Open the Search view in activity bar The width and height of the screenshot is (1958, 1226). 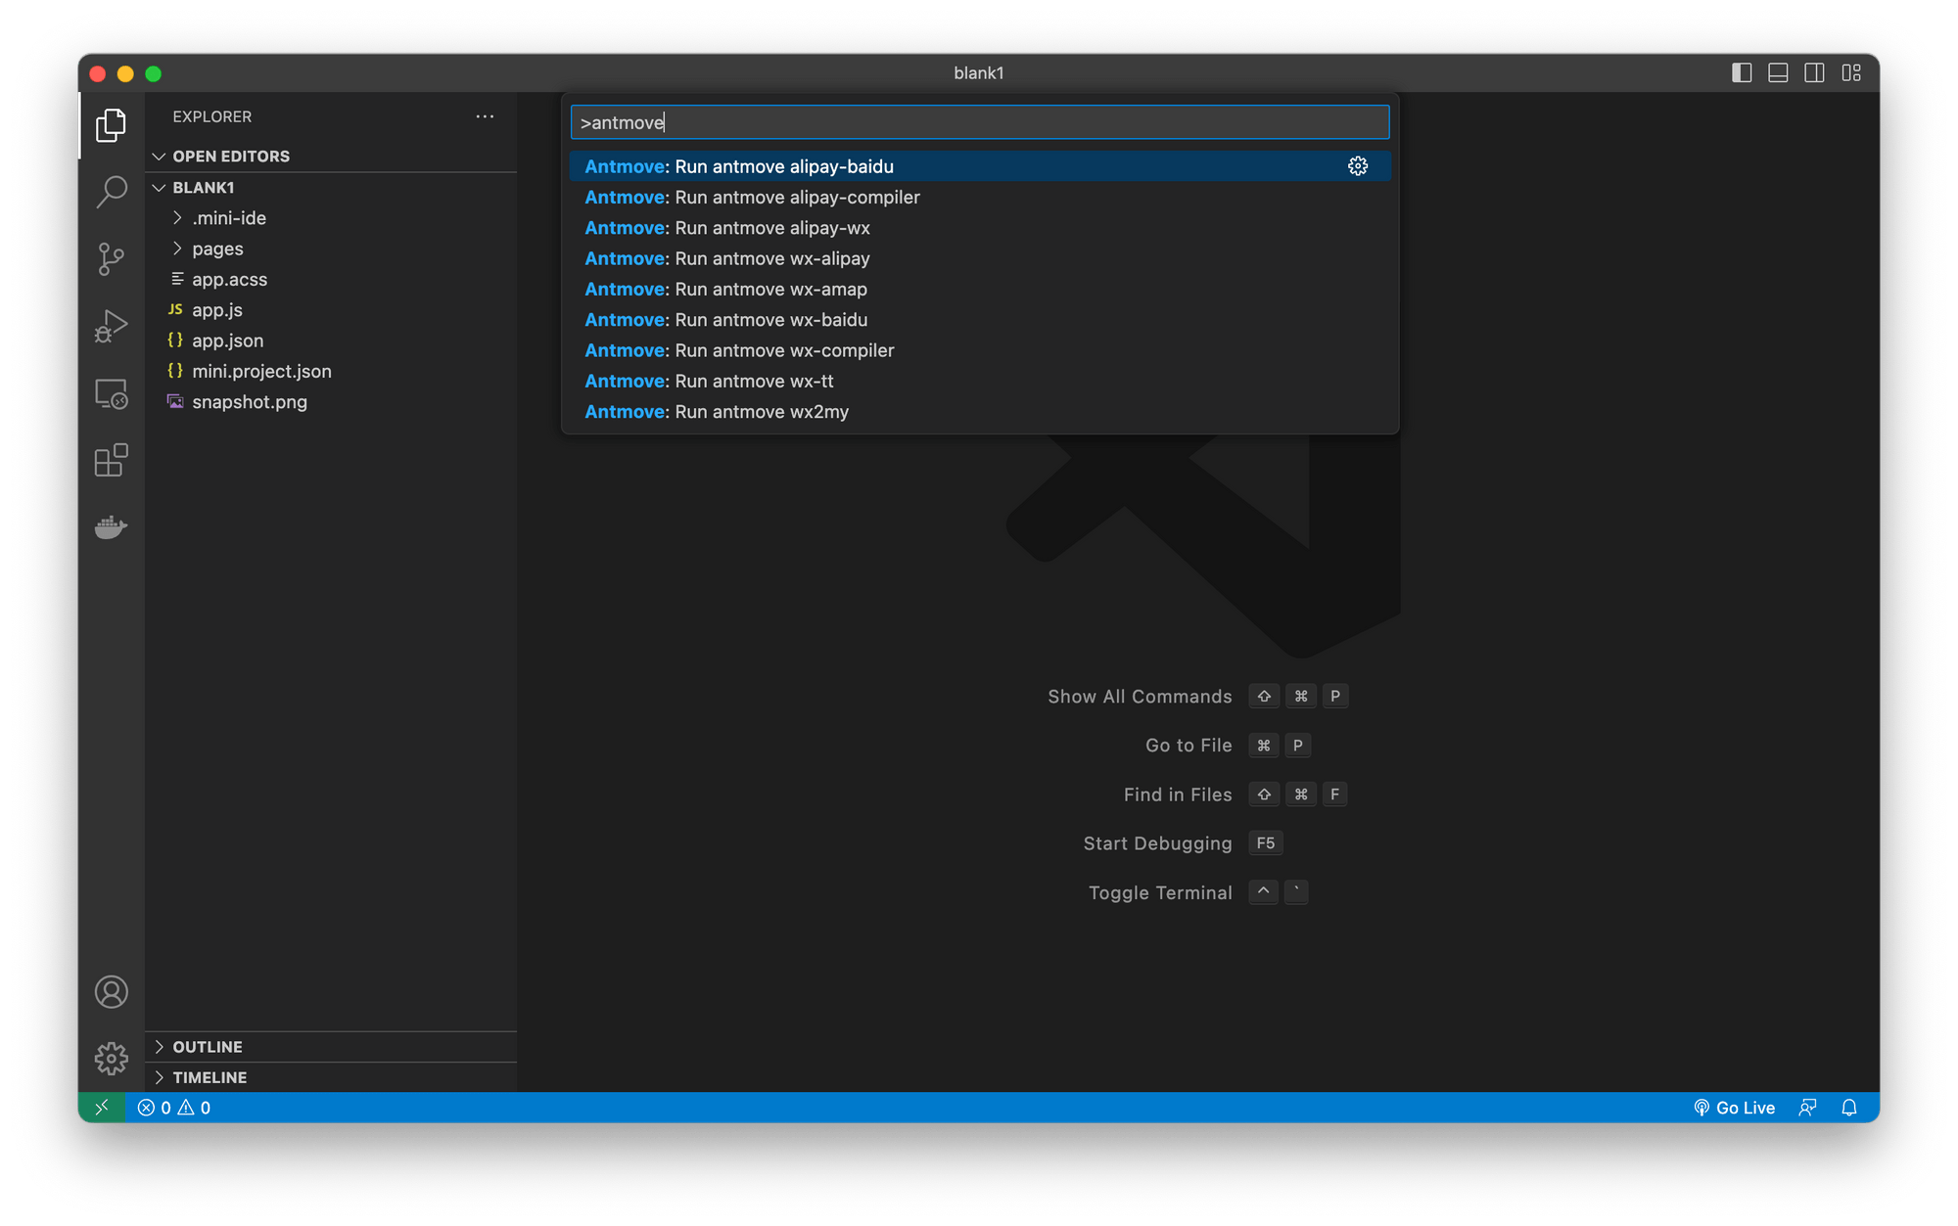(x=112, y=192)
